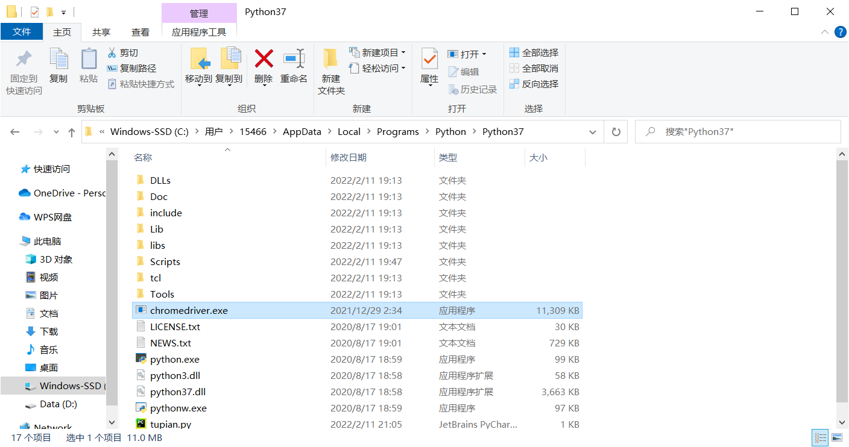
Task: Select WPS网盘 in the navigation pane
Action: pyautogui.click(x=52, y=217)
